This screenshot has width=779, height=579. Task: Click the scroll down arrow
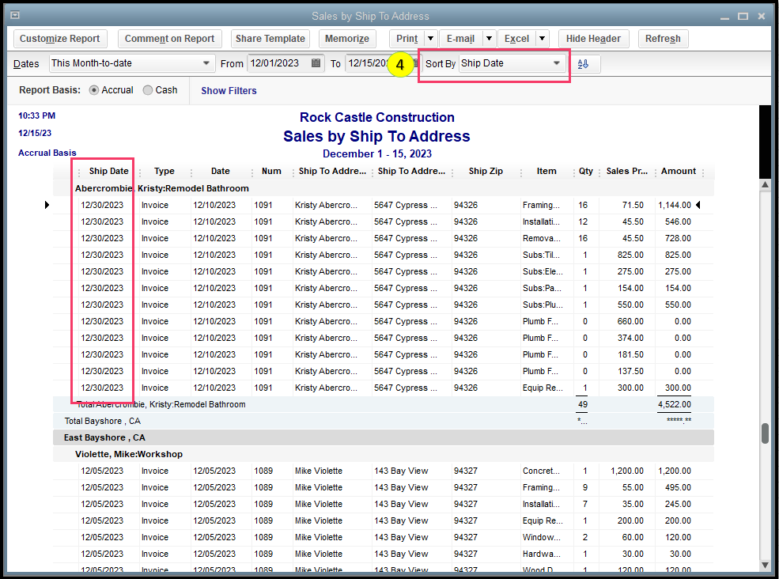765,564
